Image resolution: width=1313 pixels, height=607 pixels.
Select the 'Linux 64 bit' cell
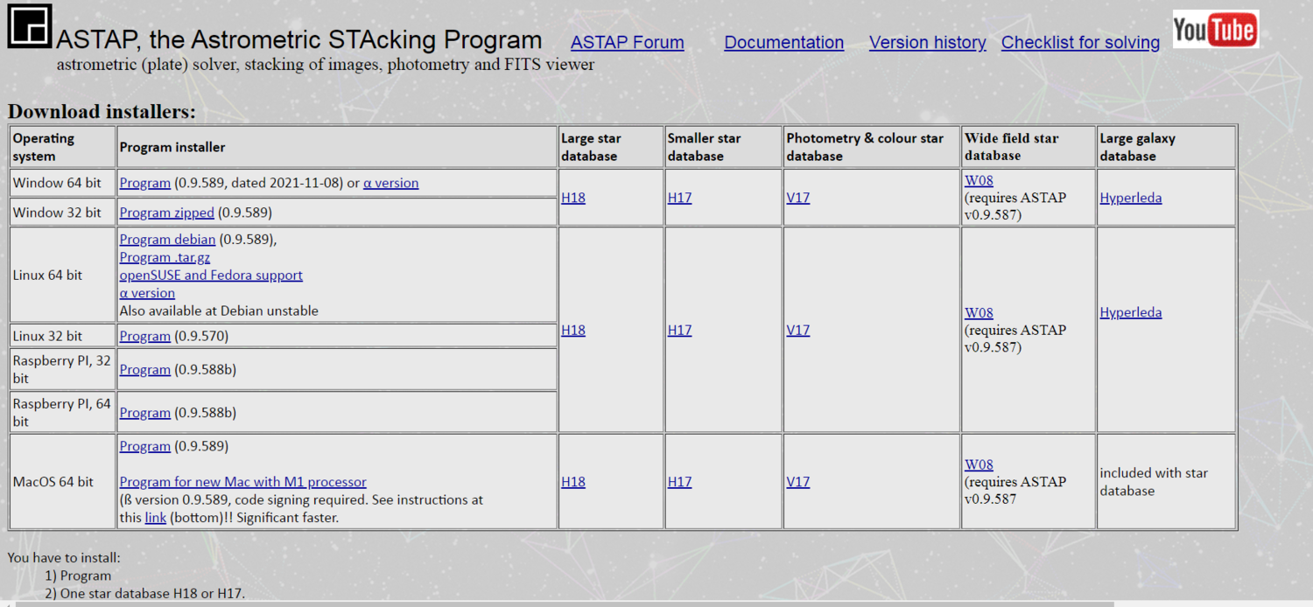click(62, 275)
